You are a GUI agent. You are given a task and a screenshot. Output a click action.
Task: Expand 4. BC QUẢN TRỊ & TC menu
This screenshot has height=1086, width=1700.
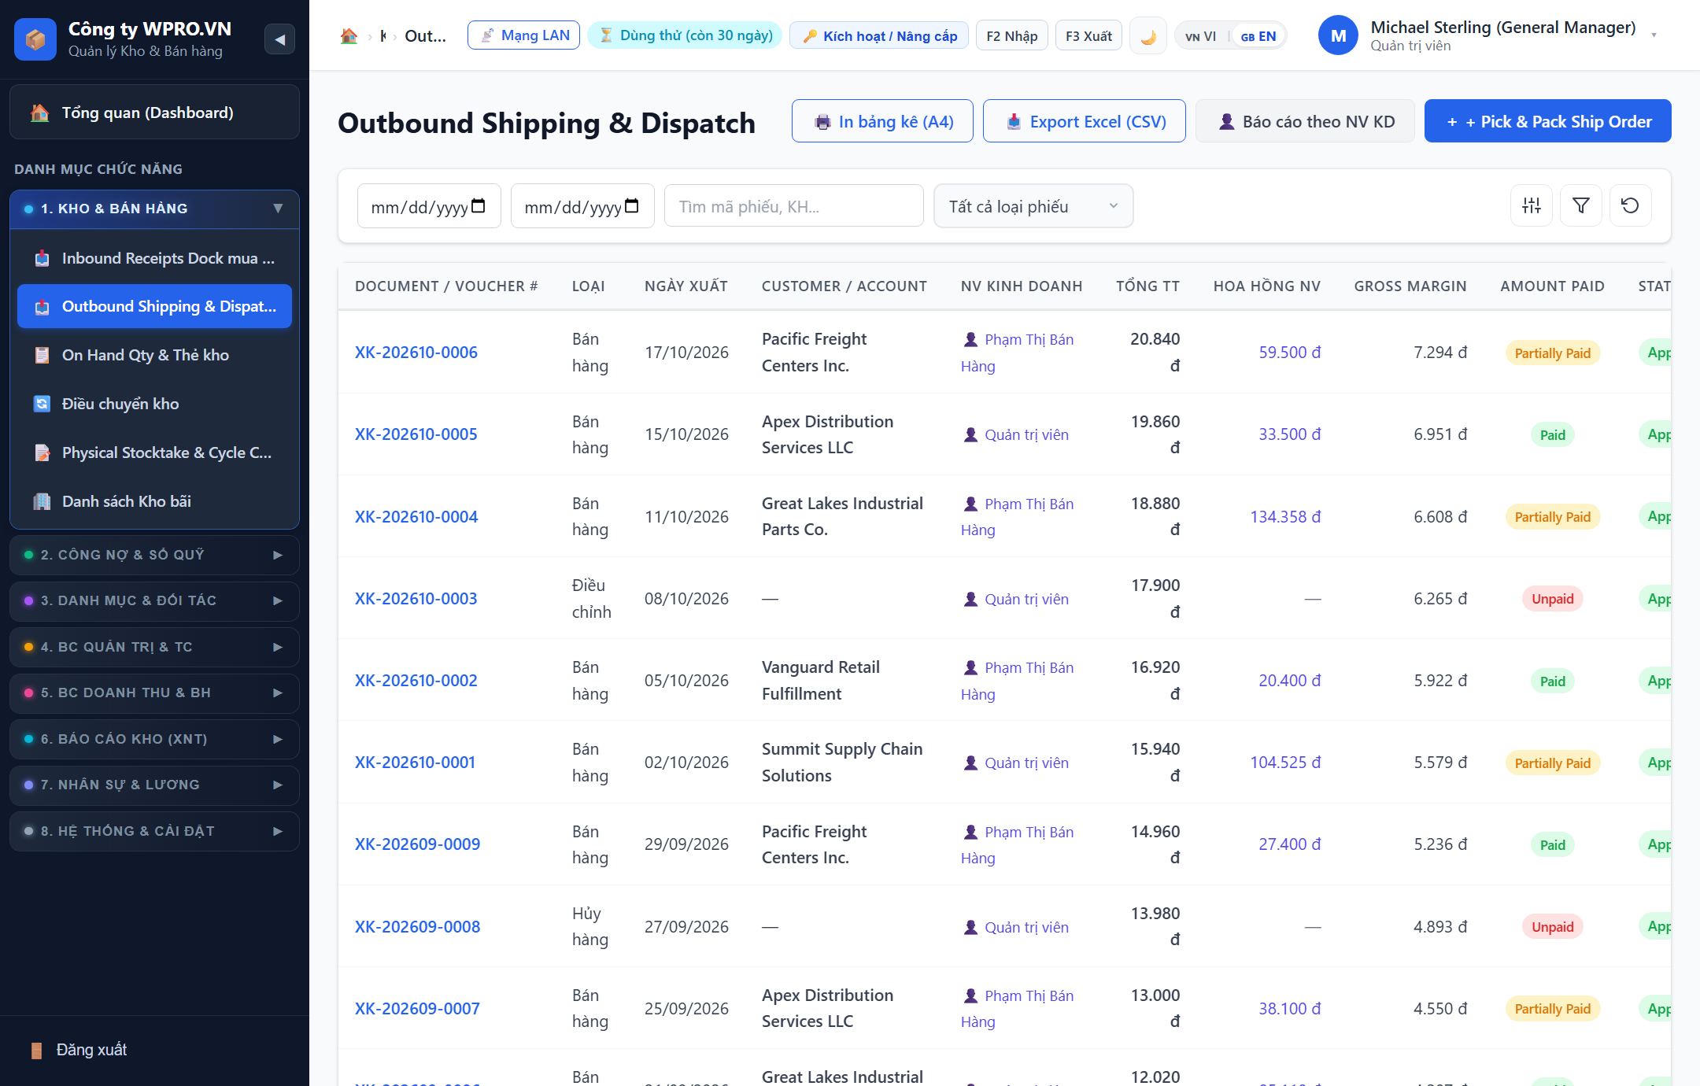click(x=154, y=647)
